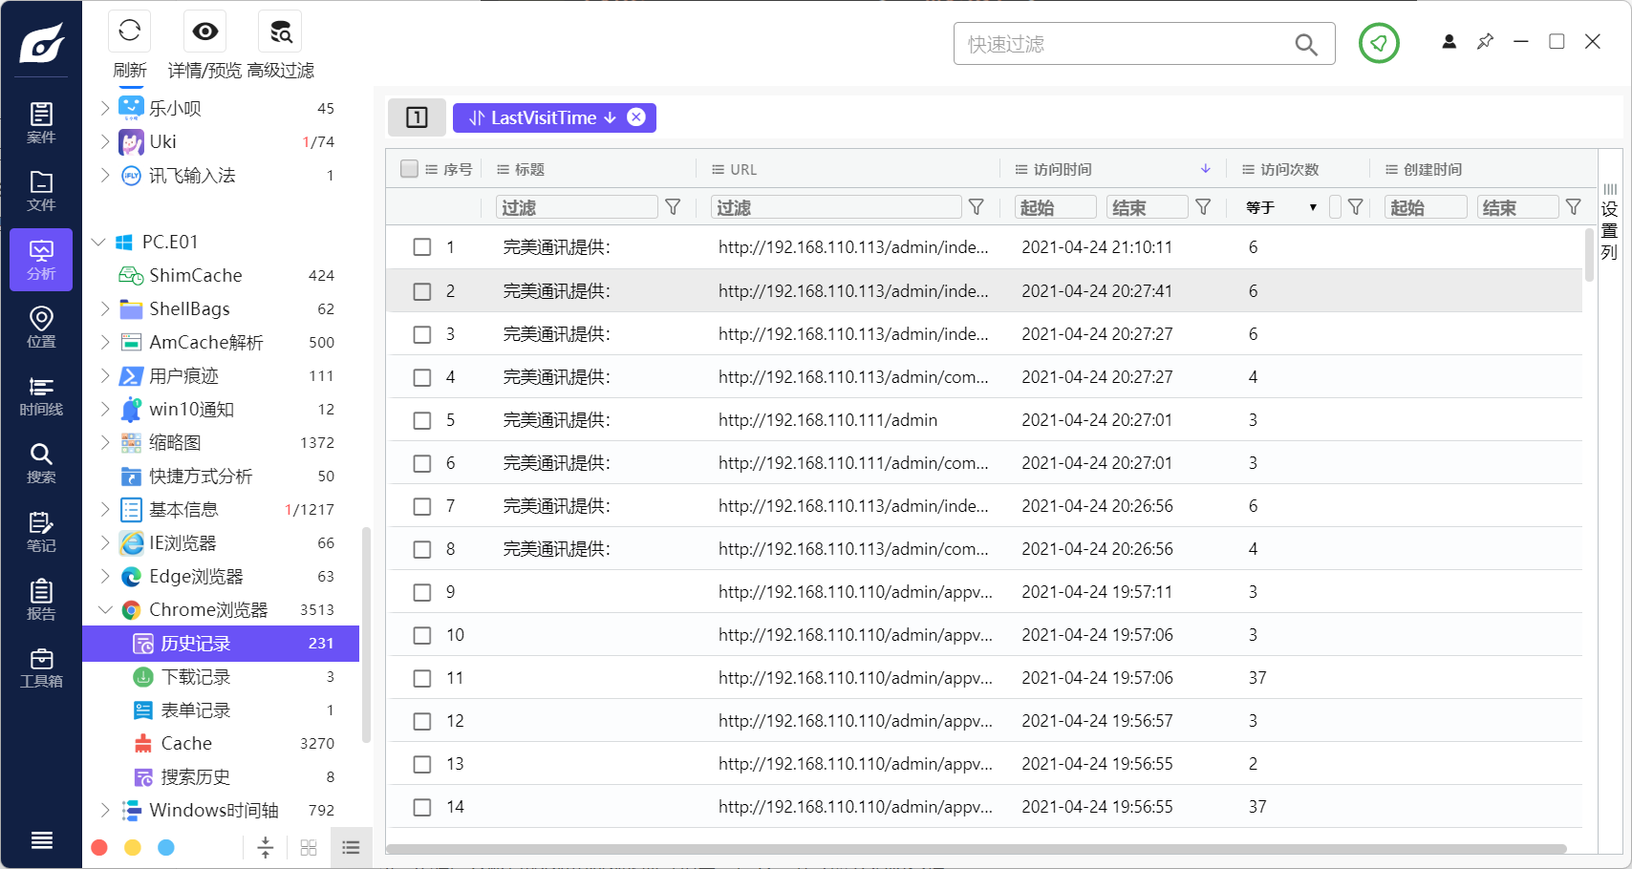
Task: Click the hamburger menu icon at sidebar bottom
Action: pyautogui.click(x=41, y=840)
